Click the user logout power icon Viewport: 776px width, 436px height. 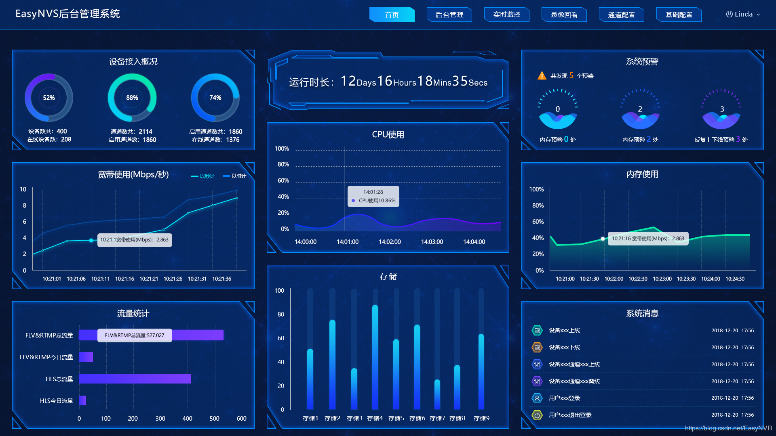(x=537, y=415)
